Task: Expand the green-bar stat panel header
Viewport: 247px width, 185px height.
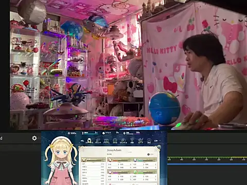Action: pyautogui.click(x=145, y=172)
